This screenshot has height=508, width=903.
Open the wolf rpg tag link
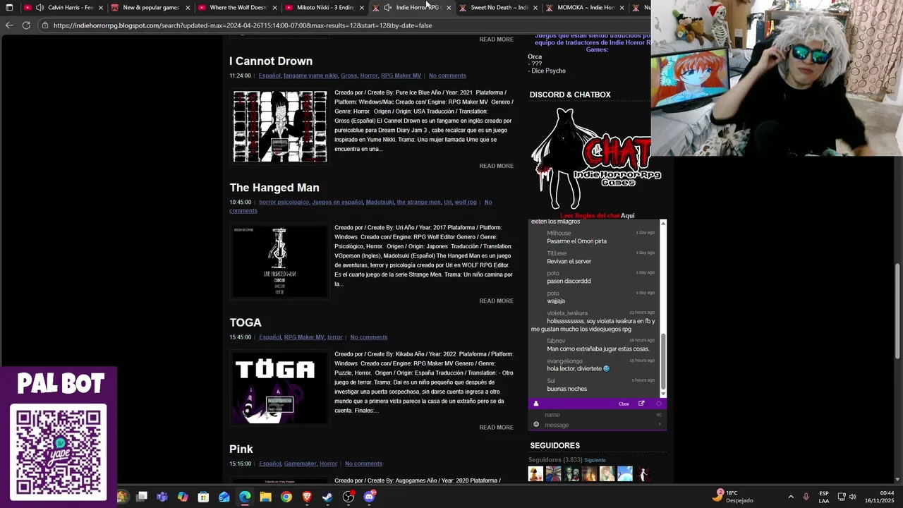point(466,202)
